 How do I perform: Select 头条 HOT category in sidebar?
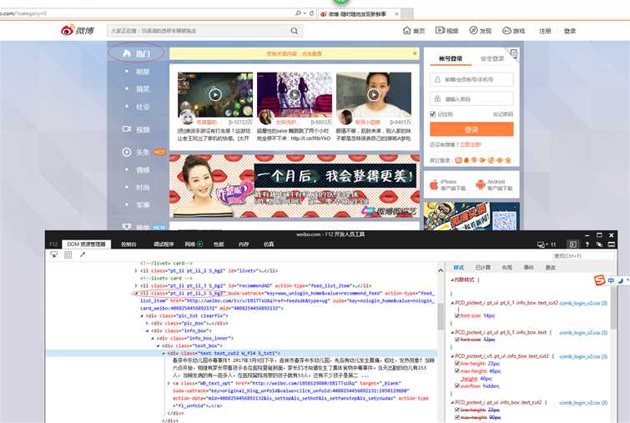(x=144, y=152)
